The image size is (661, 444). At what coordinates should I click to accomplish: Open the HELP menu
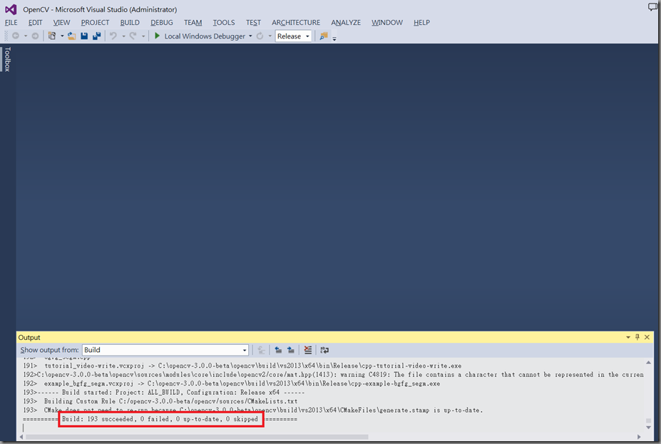tap(421, 22)
